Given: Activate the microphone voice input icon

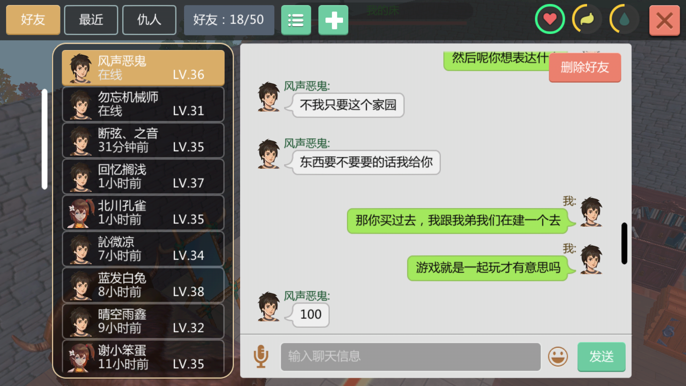Looking at the screenshot, I should (x=261, y=356).
